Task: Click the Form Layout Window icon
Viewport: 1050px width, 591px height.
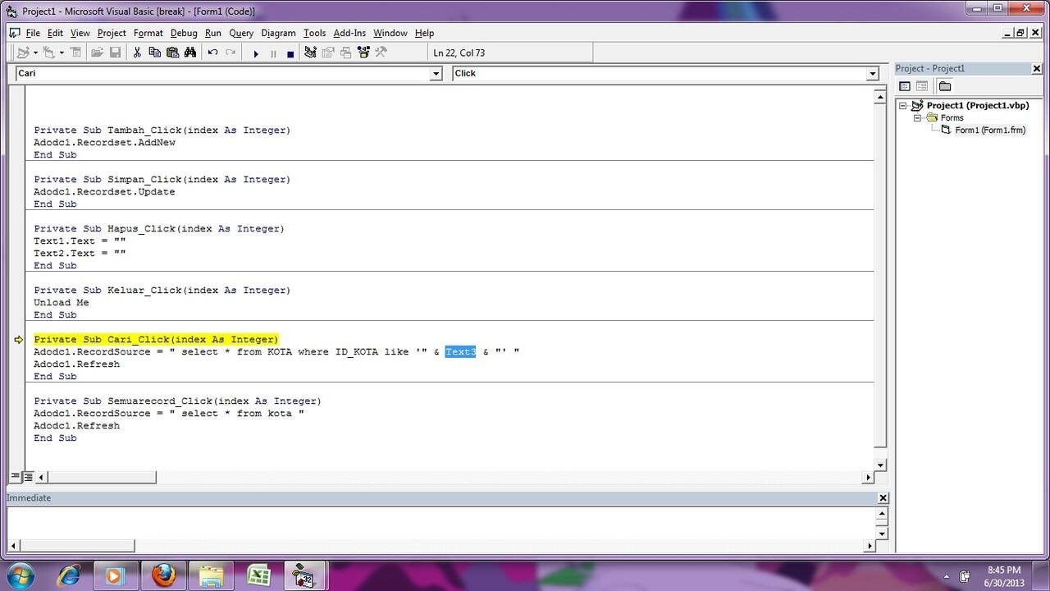Action: 345,53
